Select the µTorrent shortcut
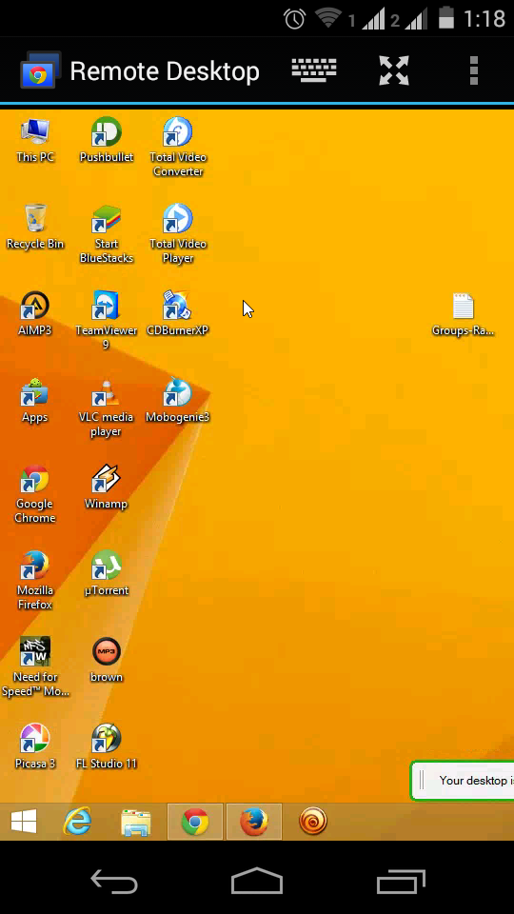The height and width of the screenshot is (914, 514). coord(106,573)
